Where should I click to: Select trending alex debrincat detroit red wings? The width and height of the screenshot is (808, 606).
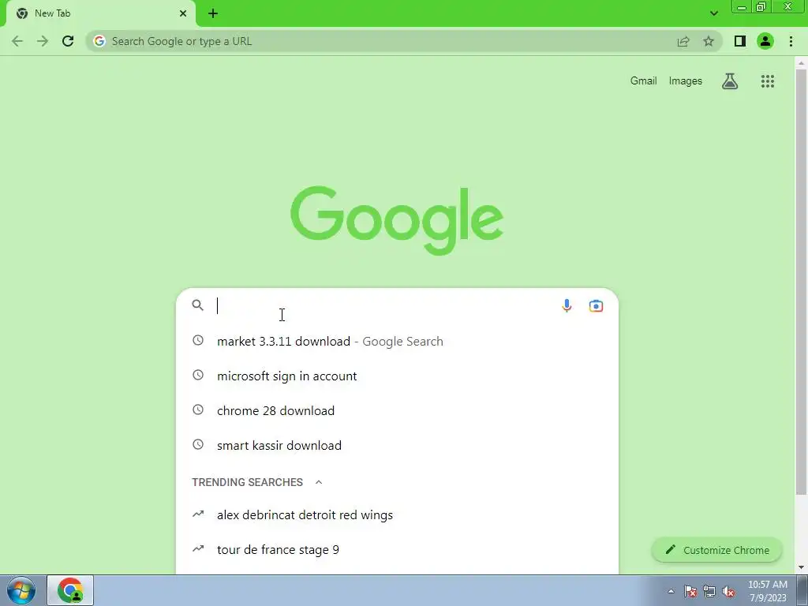click(397, 514)
